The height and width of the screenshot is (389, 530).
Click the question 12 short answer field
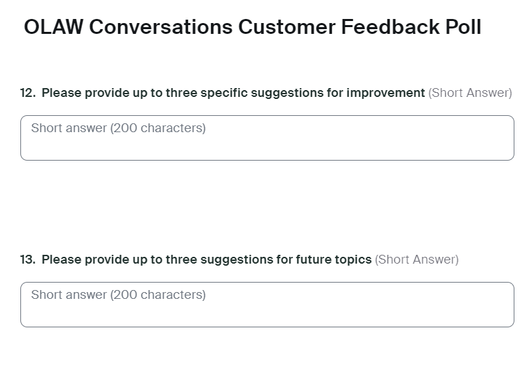click(267, 138)
